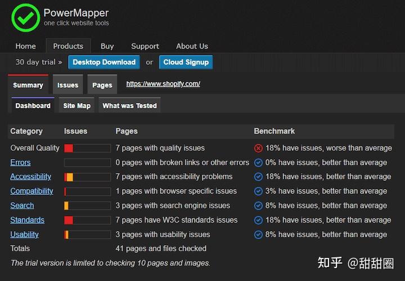
Task: Click the '30 day trial »' text
Action: [x=39, y=62]
